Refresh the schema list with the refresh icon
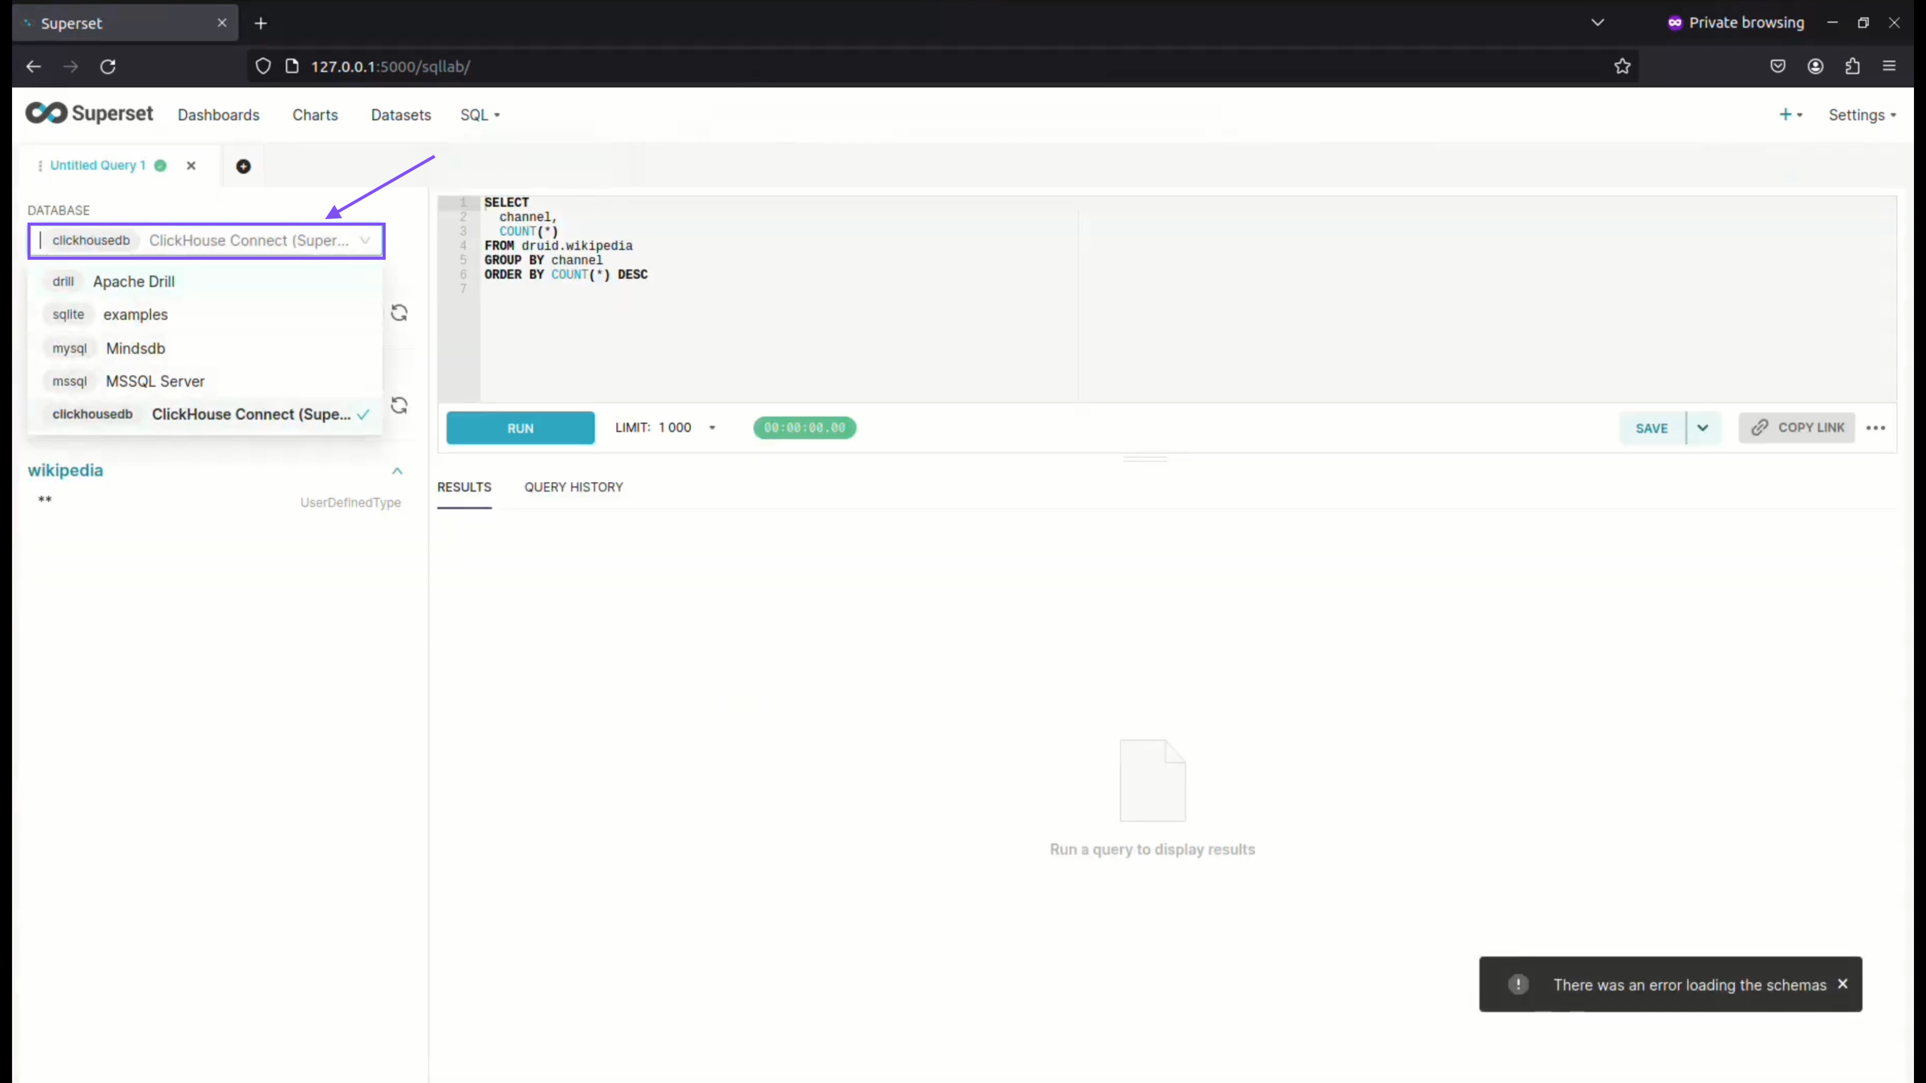Viewport: 1926px width, 1083px height. (x=399, y=312)
